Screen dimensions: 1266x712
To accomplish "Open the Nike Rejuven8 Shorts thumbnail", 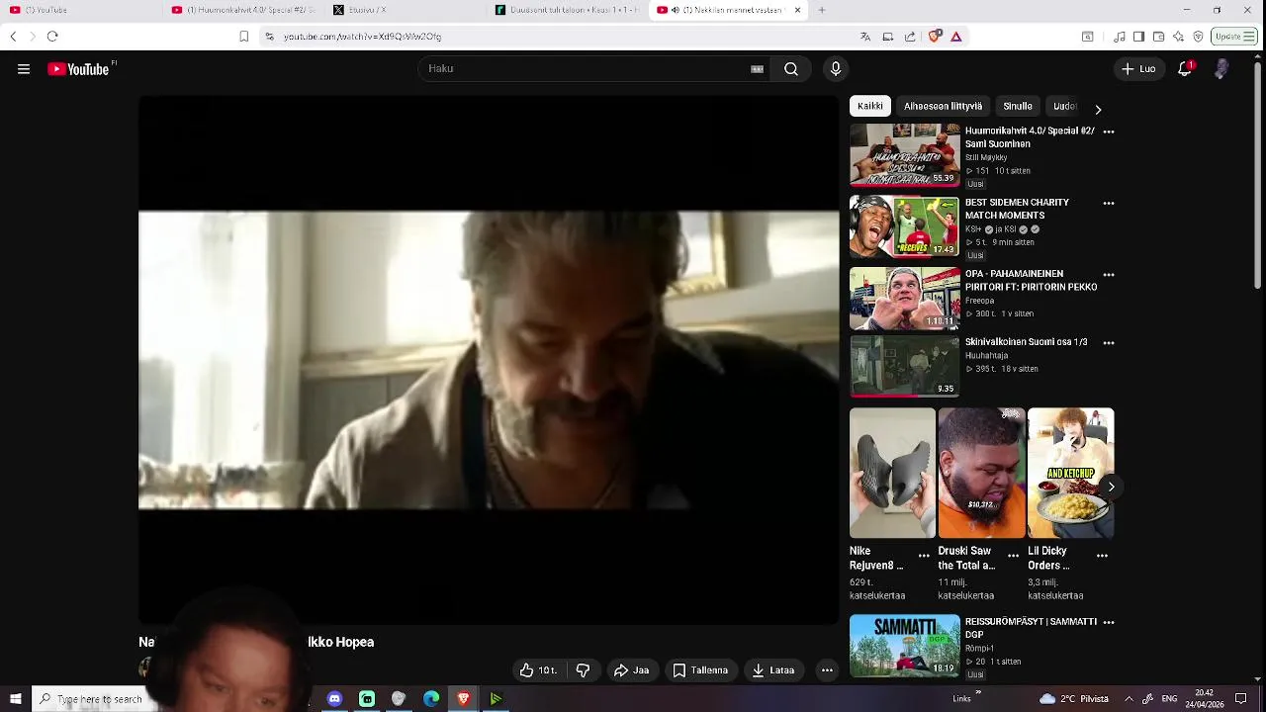I will [892, 473].
